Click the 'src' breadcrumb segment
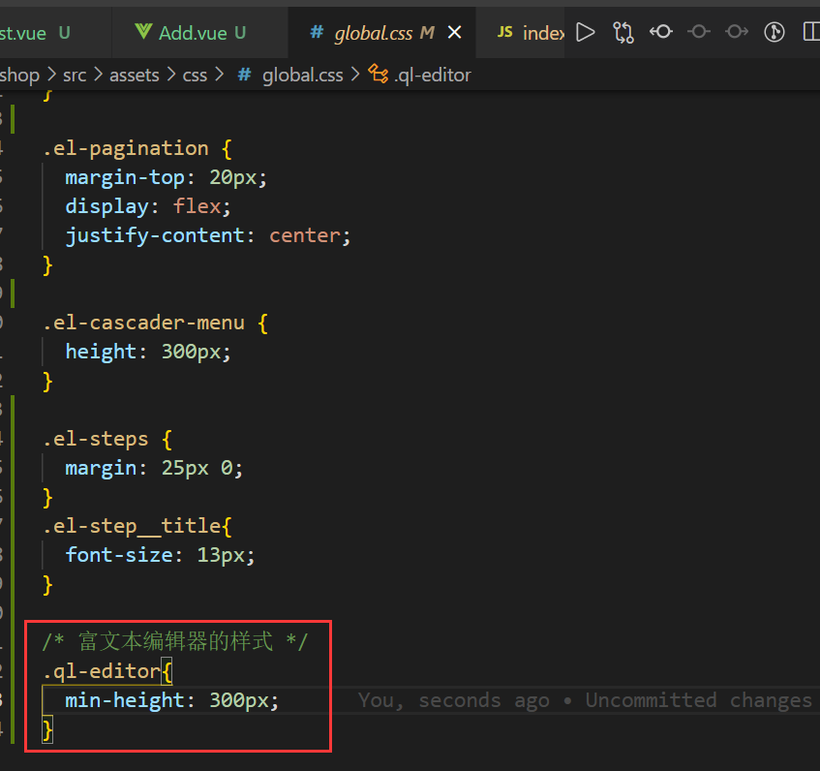The image size is (820, 771). tap(75, 76)
